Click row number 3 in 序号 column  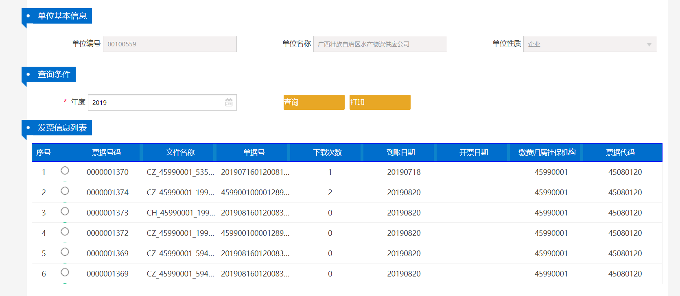[44, 213]
